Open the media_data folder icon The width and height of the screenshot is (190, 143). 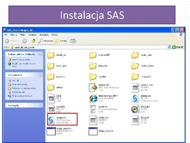pos(135,55)
